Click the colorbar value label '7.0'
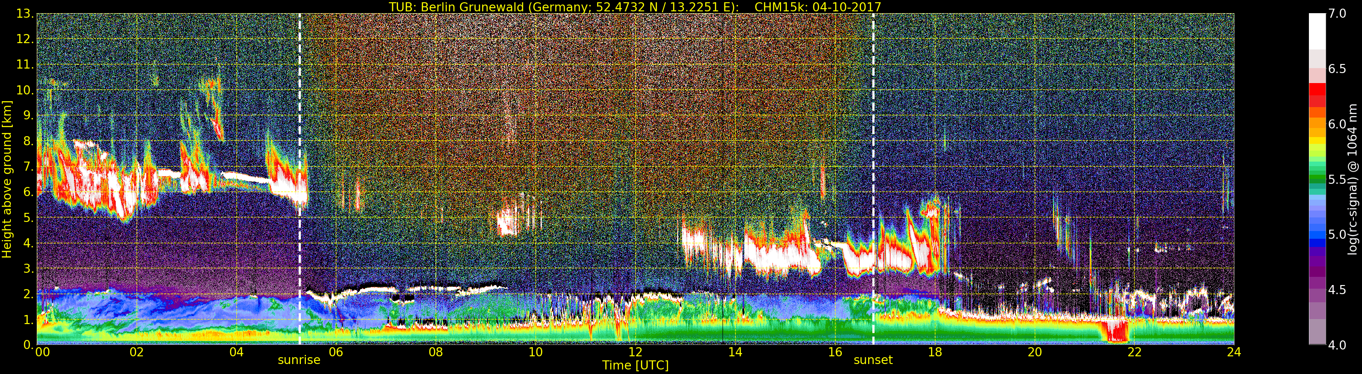This screenshot has height=374, width=1362. [x=1337, y=14]
